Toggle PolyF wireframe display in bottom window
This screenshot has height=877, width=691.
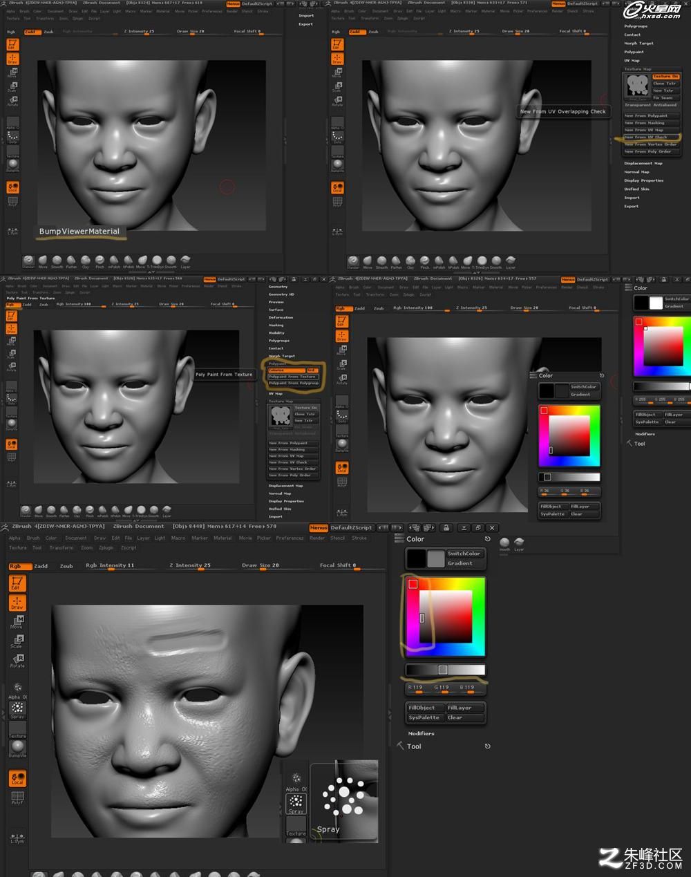[17, 799]
